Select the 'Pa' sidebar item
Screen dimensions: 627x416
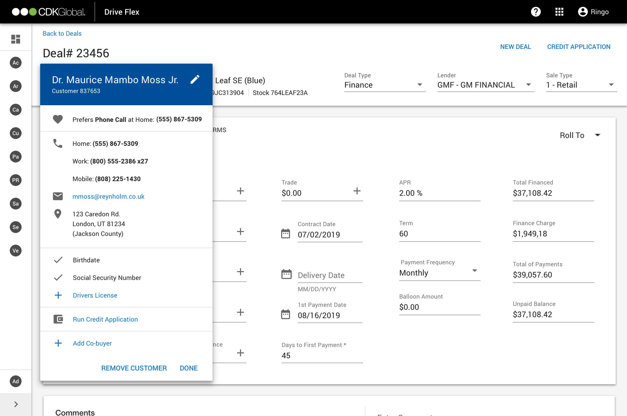click(x=16, y=157)
